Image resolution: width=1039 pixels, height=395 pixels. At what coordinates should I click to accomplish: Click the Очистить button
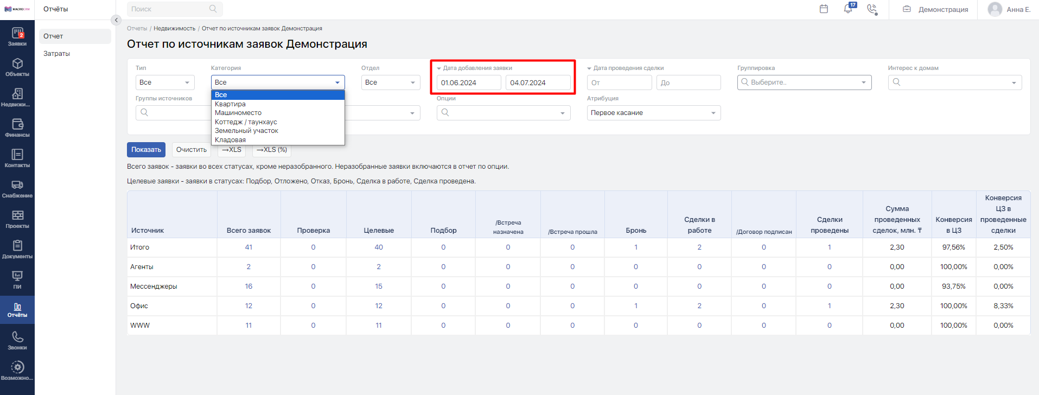pyautogui.click(x=192, y=150)
